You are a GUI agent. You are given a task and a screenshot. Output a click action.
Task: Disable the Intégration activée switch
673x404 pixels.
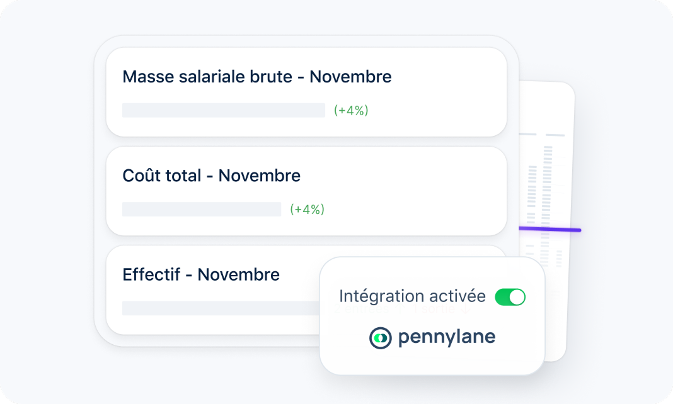[510, 297]
